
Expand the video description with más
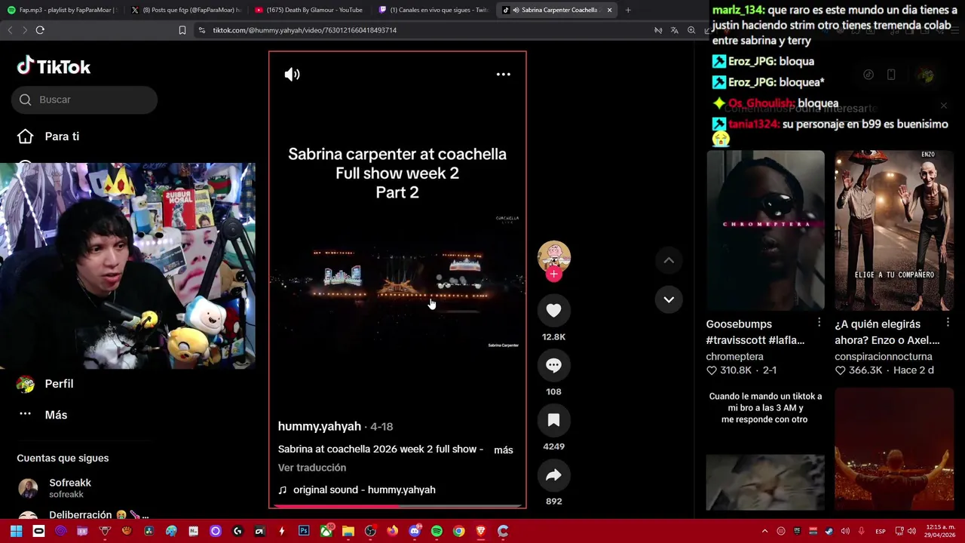[x=503, y=450]
